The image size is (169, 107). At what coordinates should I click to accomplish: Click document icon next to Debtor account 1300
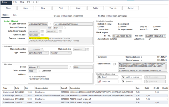(39, 71)
